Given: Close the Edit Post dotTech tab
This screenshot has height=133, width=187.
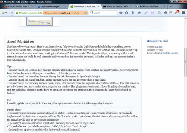Looking at the screenshot, I should pyautogui.click(x=165, y=7).
